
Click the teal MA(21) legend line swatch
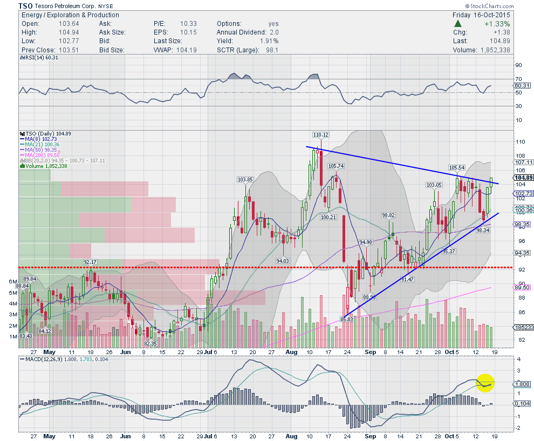tap(22, 145)
